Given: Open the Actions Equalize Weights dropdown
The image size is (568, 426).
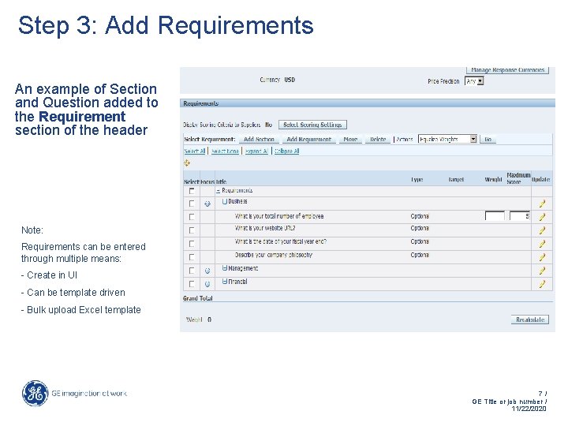Looking at the screenshot, I should [x=447, y=139].
